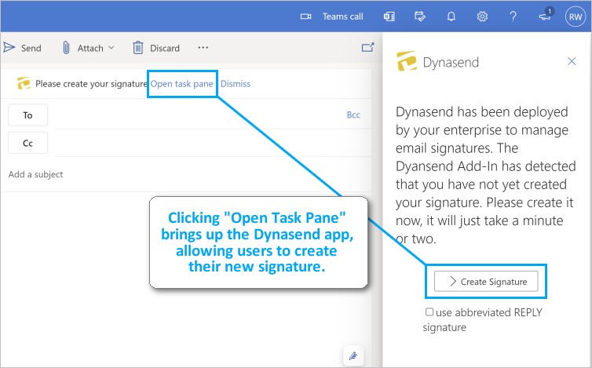Click the Dynasend icon in the notification bar
Viewport: 592px width, 368px height.
24,83
